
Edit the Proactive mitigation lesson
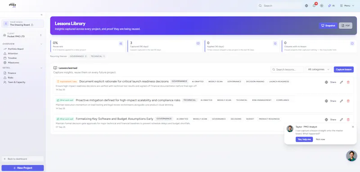point(342,101)
